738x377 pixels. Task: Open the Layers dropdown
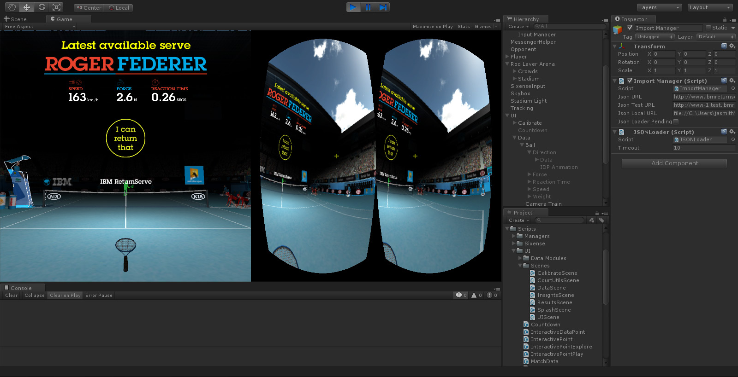tap(659, 7)
